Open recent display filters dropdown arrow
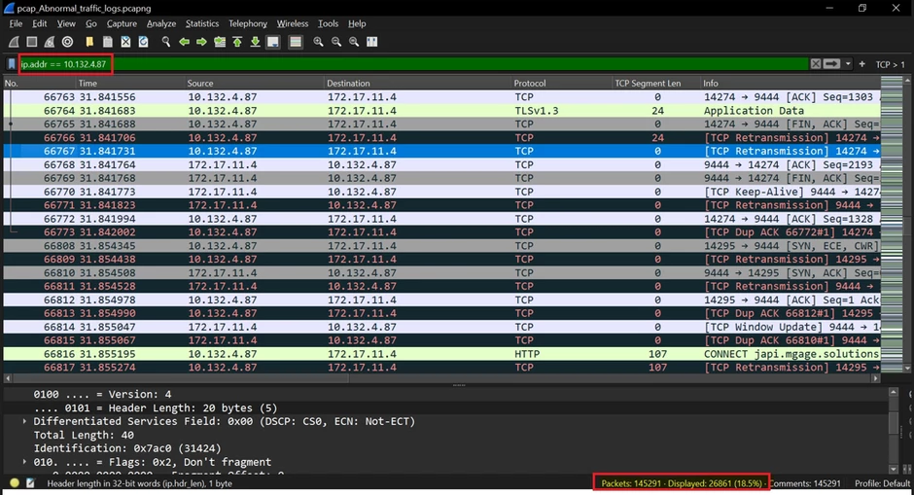 (x=848, y=64)
